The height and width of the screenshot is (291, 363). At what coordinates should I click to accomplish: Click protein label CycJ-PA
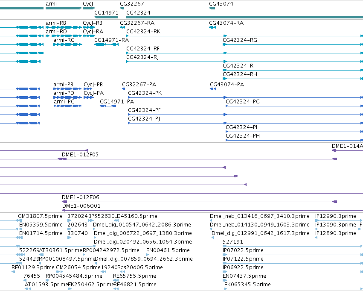point(94,93)
